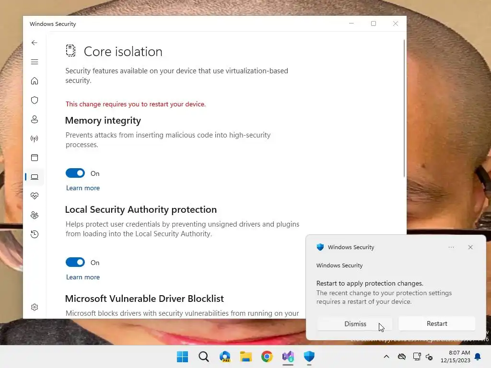Dismiss the restart notification
This screenshot has width=491, height=368.
[355, 323]
